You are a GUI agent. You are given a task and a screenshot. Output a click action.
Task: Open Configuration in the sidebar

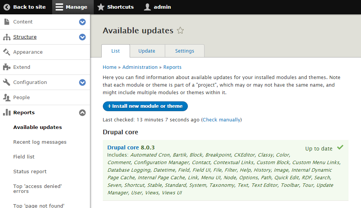30,82
